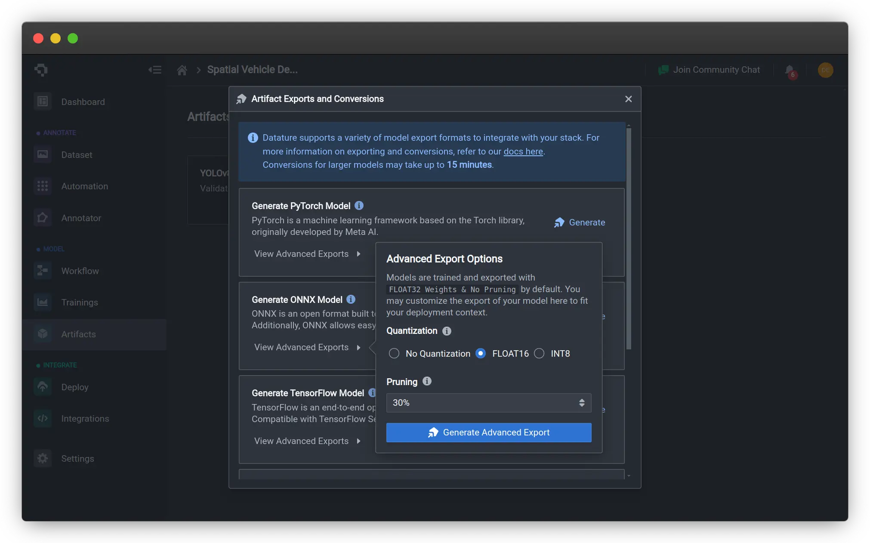Viewport: 870px width, 543px height.
Task: Collapse the sidebar with the menu icon
Action: pos(155,70)
